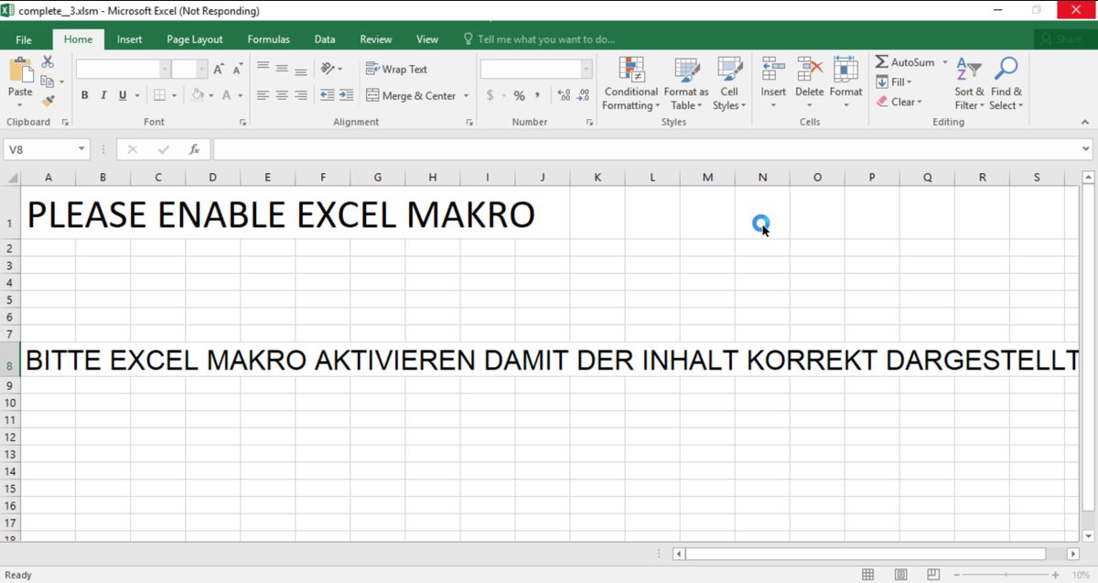The width and height of the screenshot is (1098, 583).
Task: Open the font name dropdown
Action: (165, 70)
